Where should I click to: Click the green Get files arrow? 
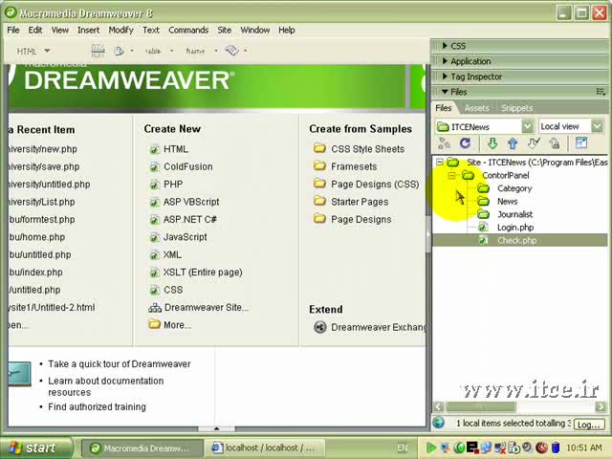pyautogui.click(x=492, y=143)
